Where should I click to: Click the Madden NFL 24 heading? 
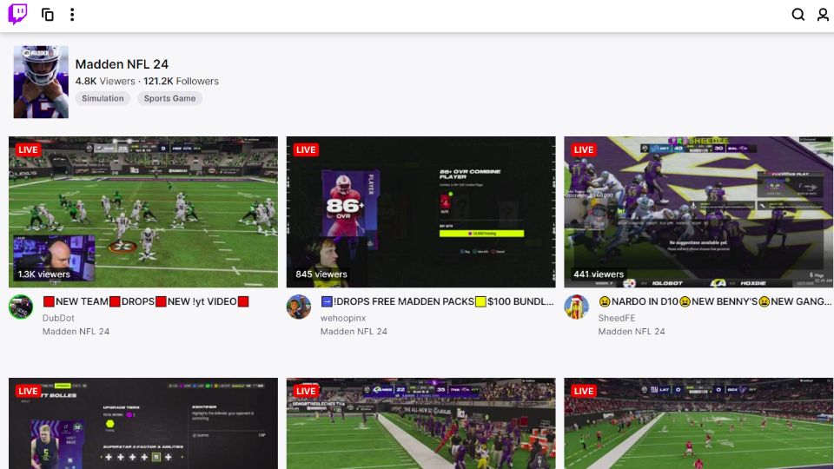(122, 64)
